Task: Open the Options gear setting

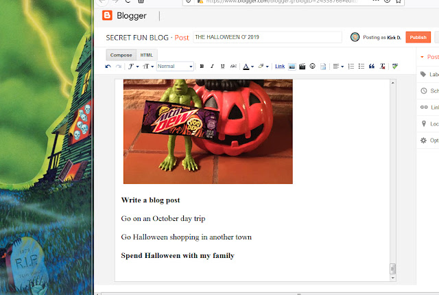Action: coord(424,140)
